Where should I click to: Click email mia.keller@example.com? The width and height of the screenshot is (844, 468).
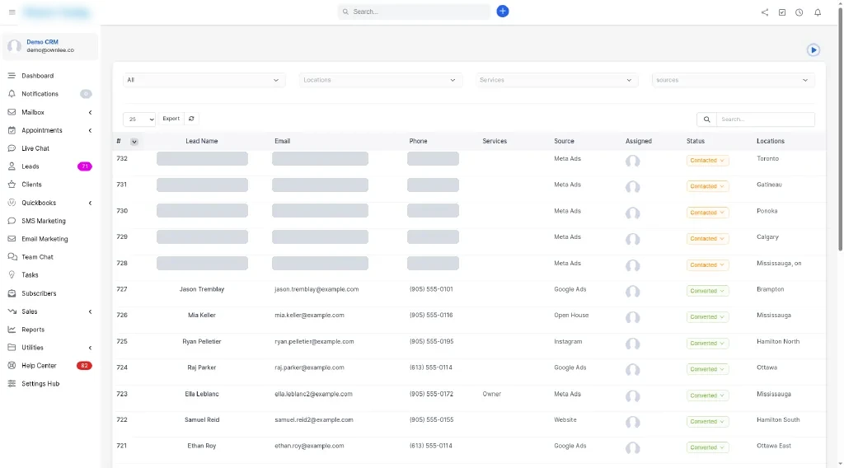click(309, 316)
